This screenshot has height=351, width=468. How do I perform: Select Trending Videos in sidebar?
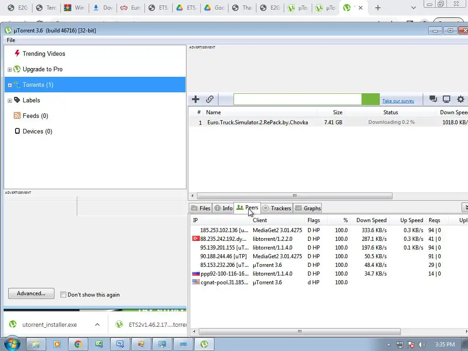point(44,54)
